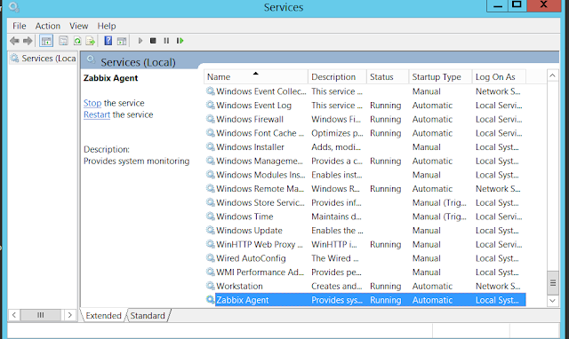Select the Windows Management service row

365,161
